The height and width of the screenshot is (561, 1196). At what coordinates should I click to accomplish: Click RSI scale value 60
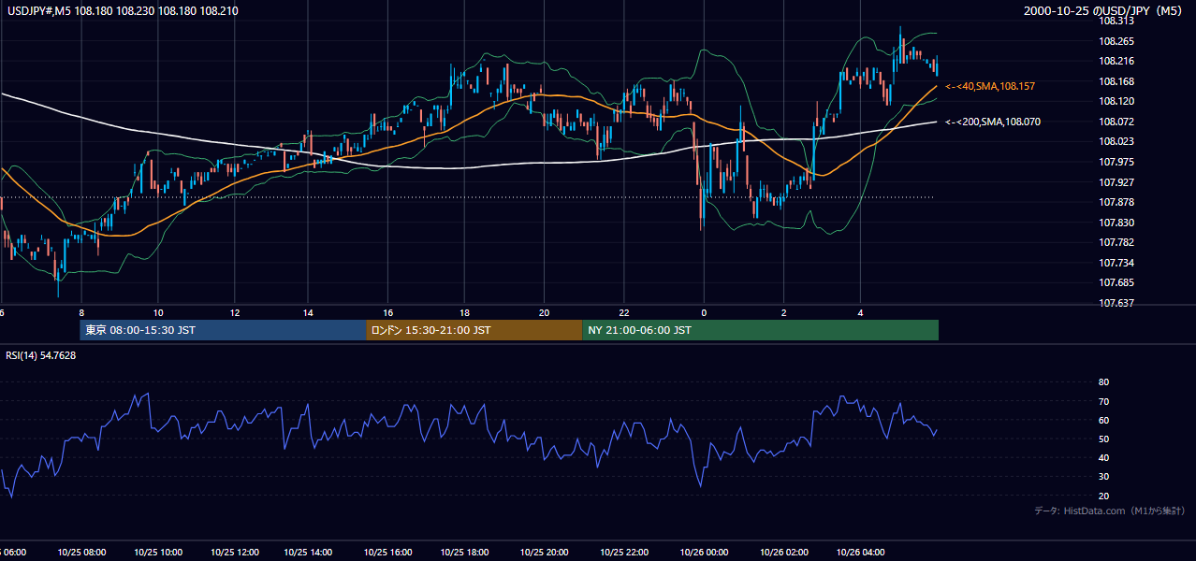(x=1103, y=420)
